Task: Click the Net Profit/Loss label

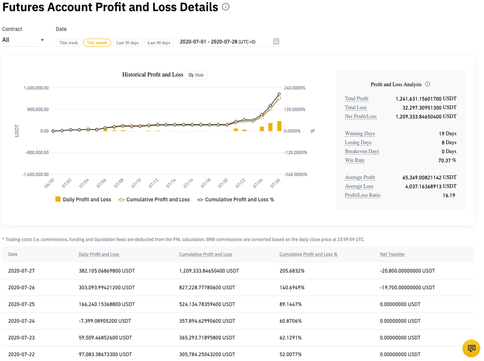Action: click(361, 116)
